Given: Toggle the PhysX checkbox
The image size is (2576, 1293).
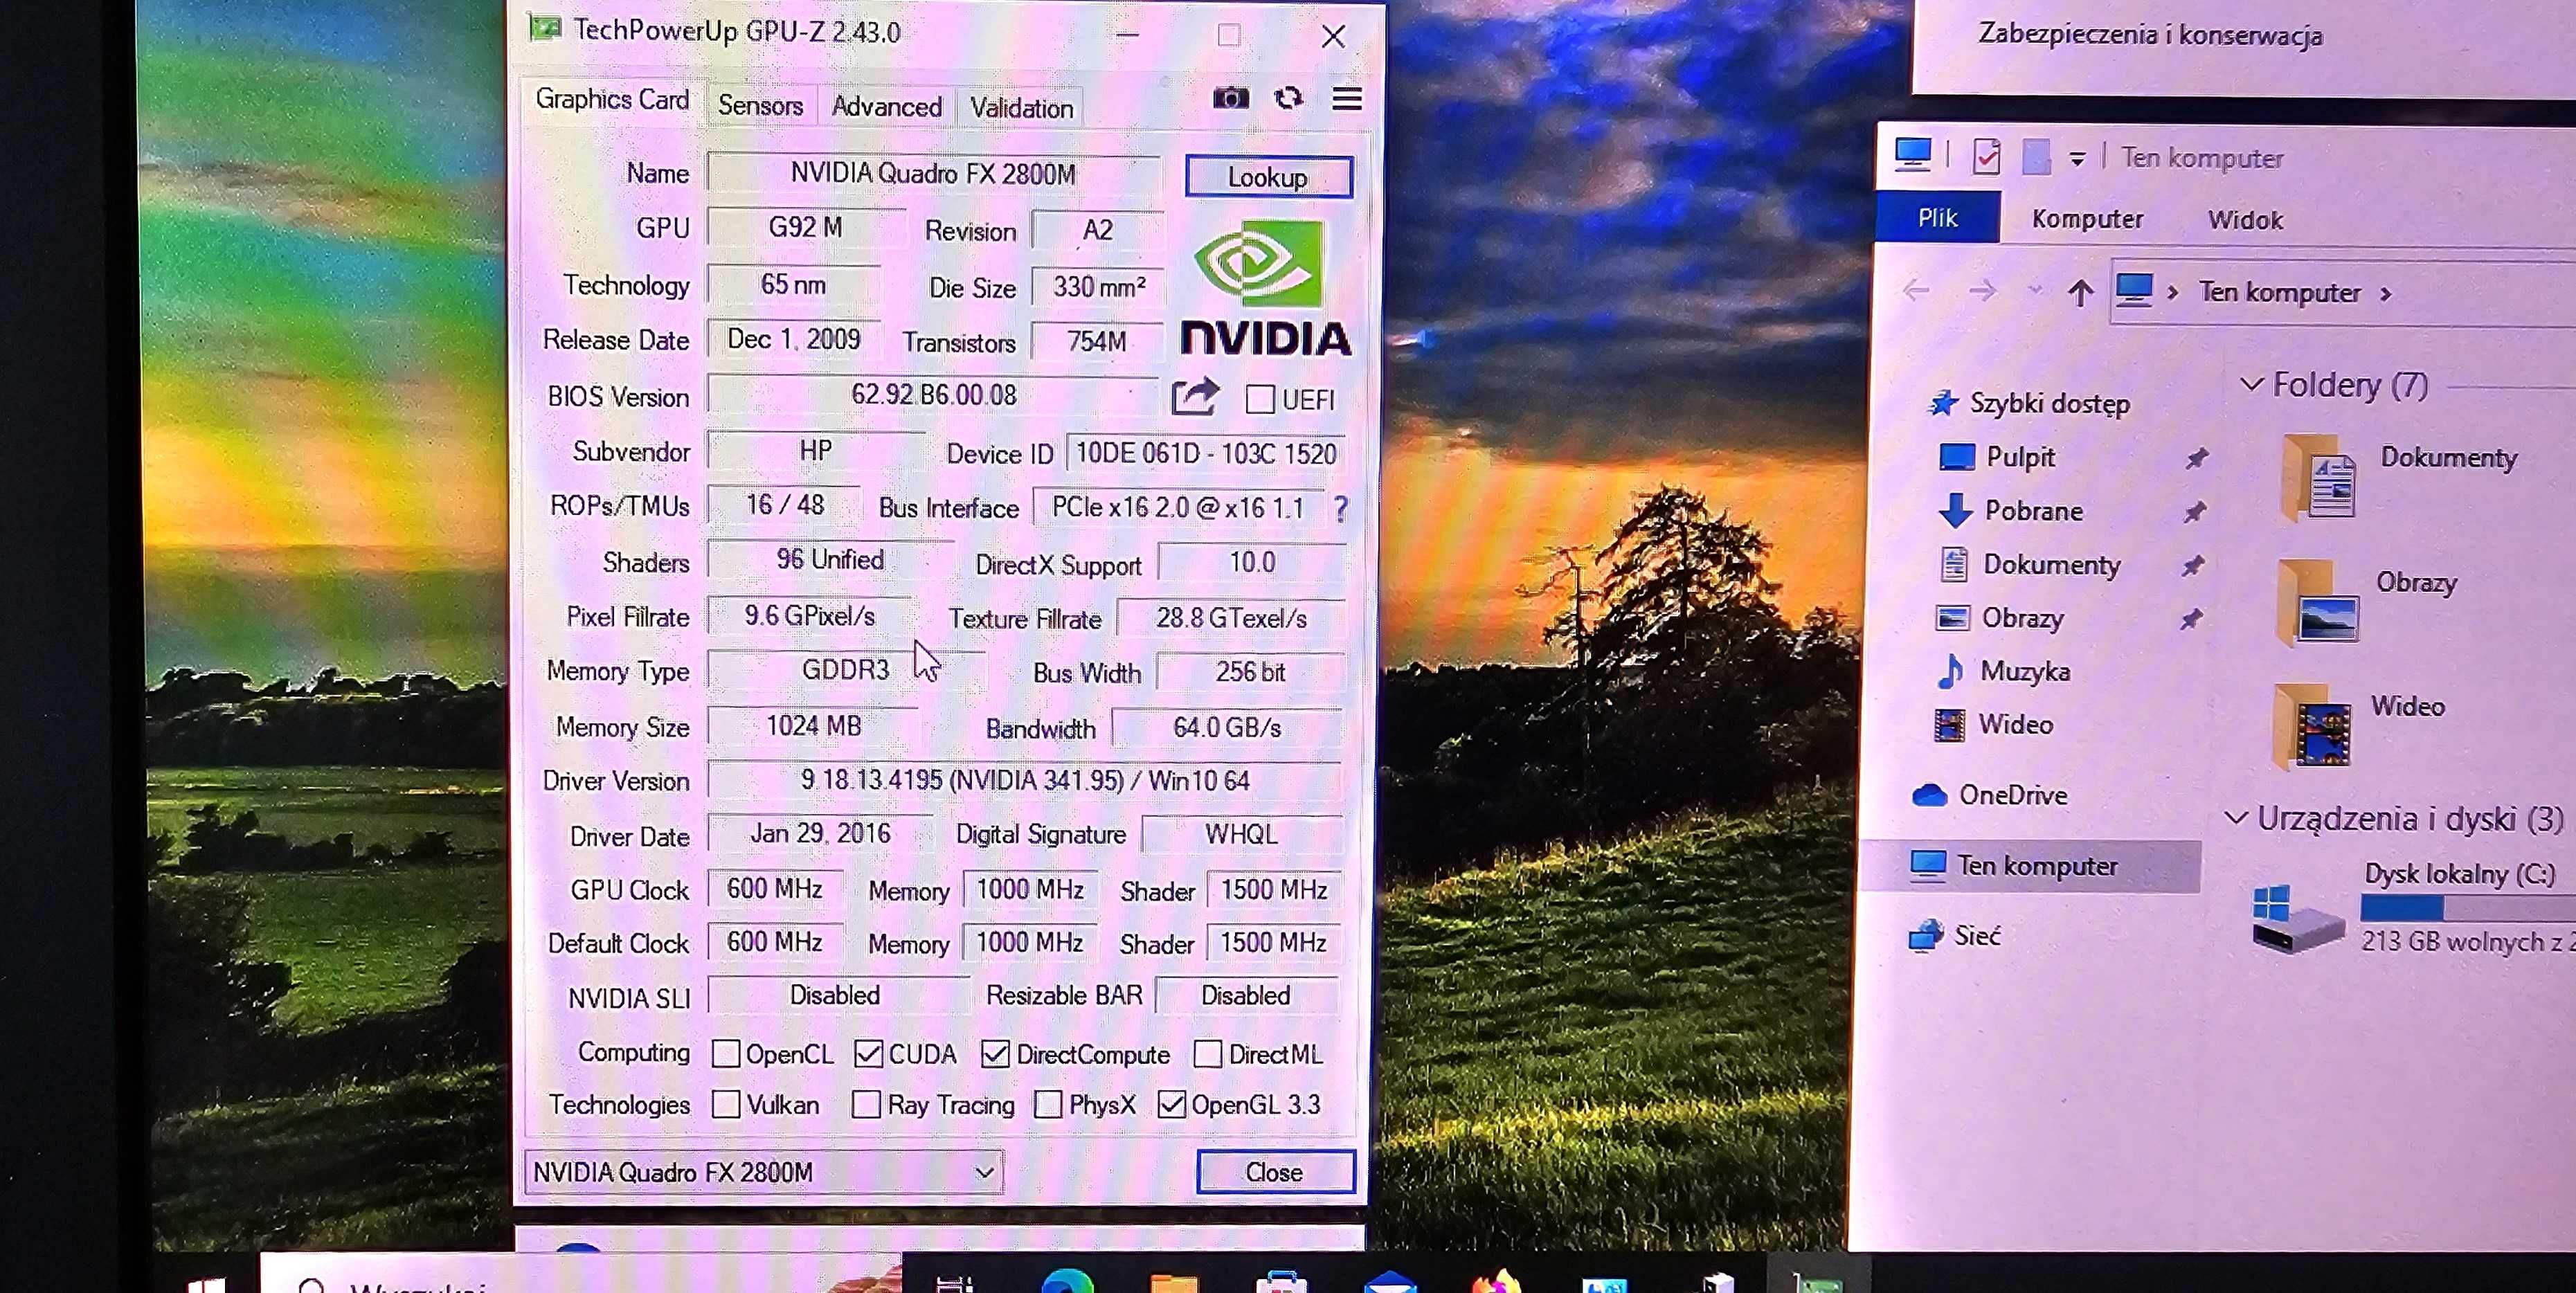Looking at the screenshot, I should [x=1048, y=1104].
